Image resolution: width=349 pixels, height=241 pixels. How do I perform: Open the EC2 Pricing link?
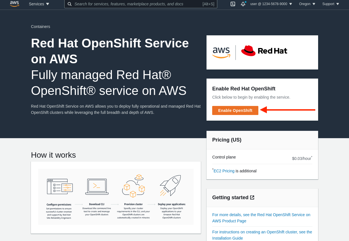(224, 171)
